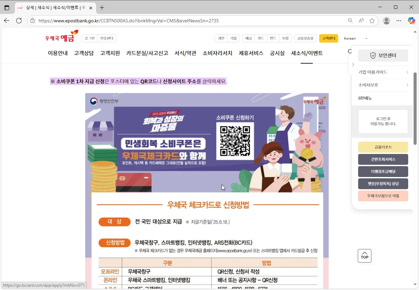This screenshot has height=290, width=419.
Task: Open the 금융리포트 button
Action: [383, 147]
